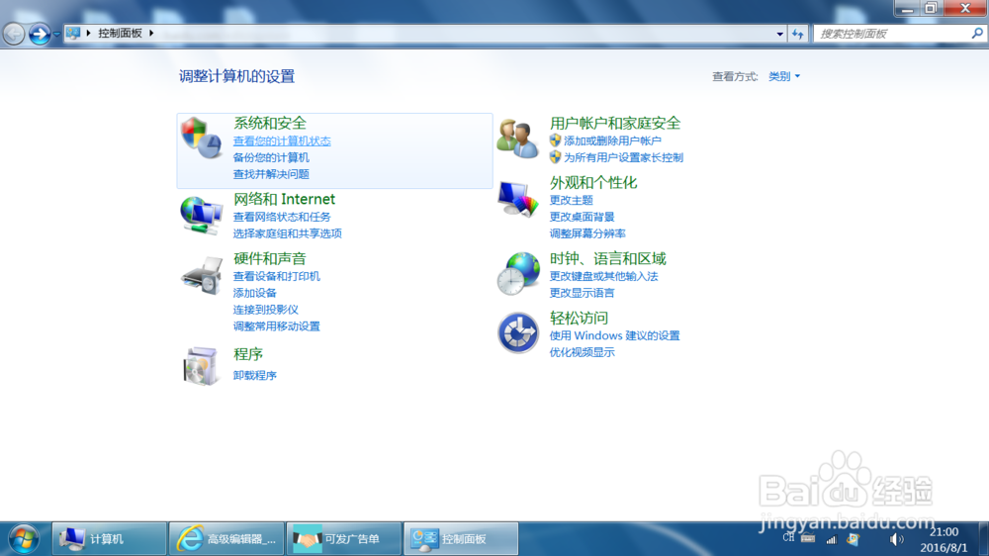Click 查看网络状态和任务 link

coord(281,217)
